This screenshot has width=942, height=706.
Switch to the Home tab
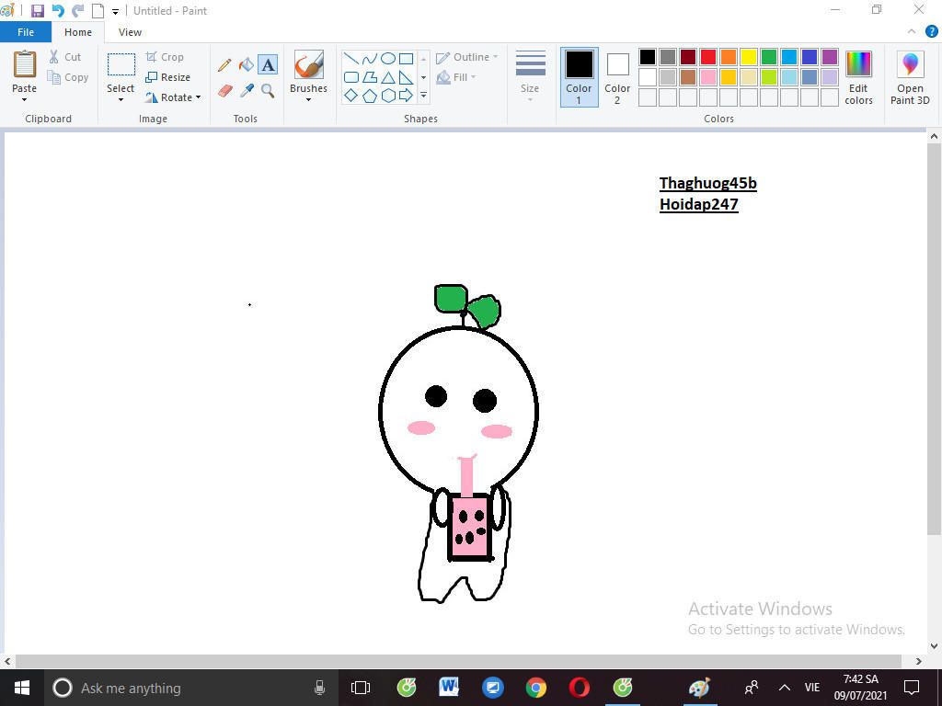78,32
